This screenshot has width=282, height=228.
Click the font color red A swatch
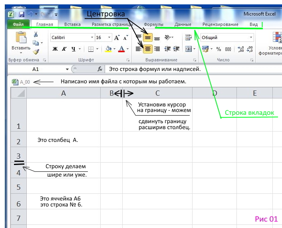click(121, 49)
